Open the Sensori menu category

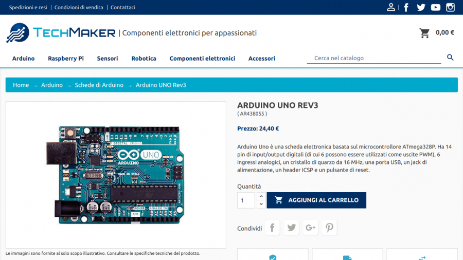point(108,59)
